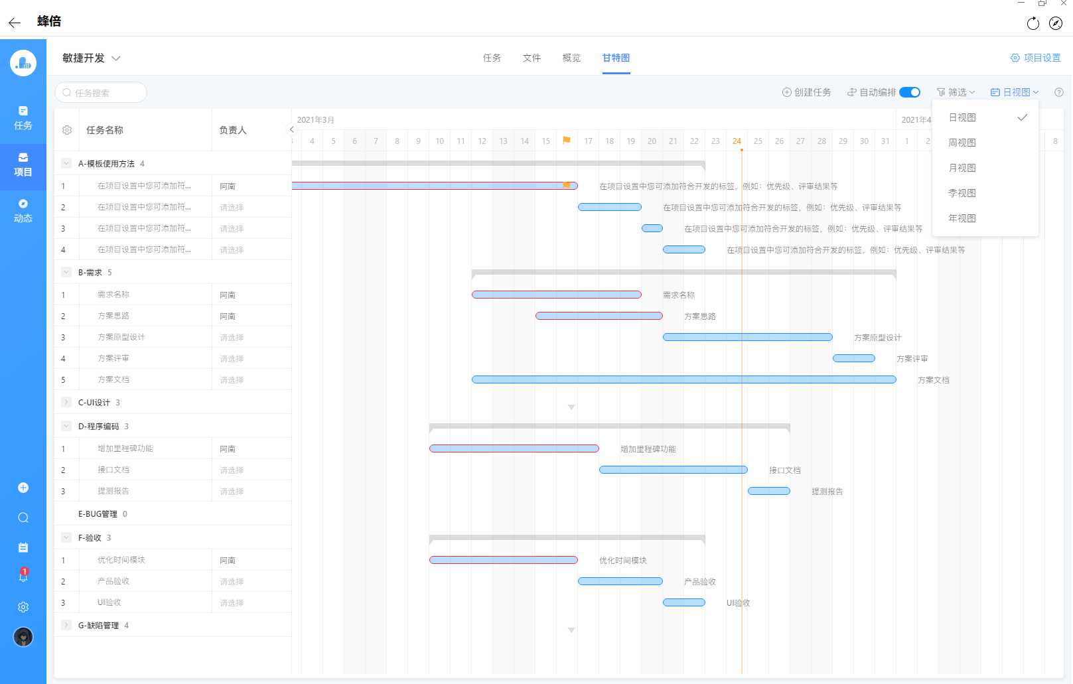Open the 筛选 filter dropdown
Screen dimensions: 1073x684
point(956,92)
